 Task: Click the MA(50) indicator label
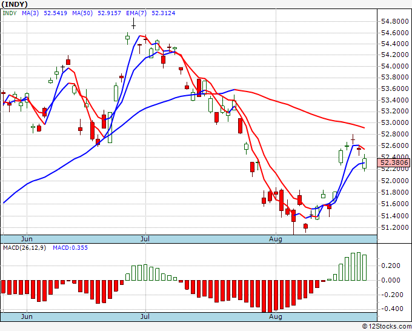tap(82, 13)
